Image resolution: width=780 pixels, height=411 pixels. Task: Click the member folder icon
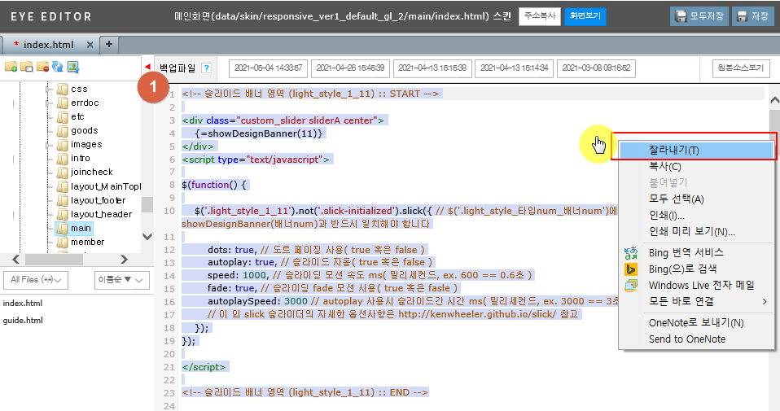click(62, 242)
